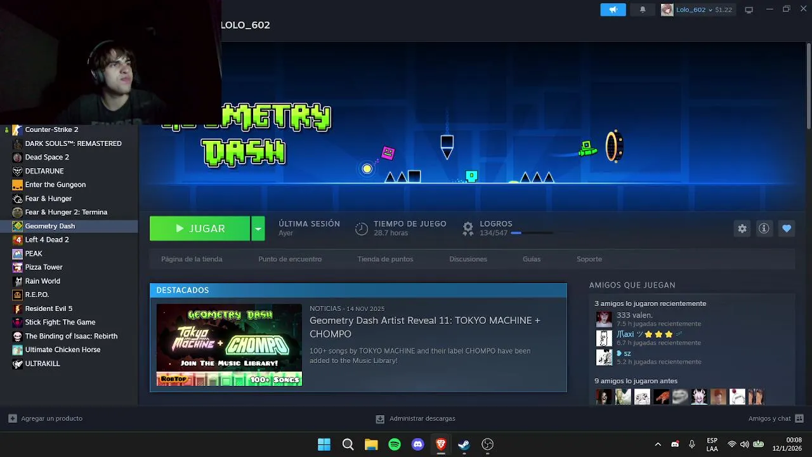Open the Lolo_602 account dropdown
The width and height of the screenshot is (812, 457).
point(704,10)
